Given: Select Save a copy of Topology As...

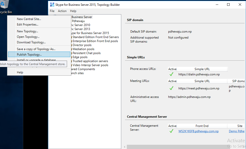Looking at the screenshot, I should 39,49.
